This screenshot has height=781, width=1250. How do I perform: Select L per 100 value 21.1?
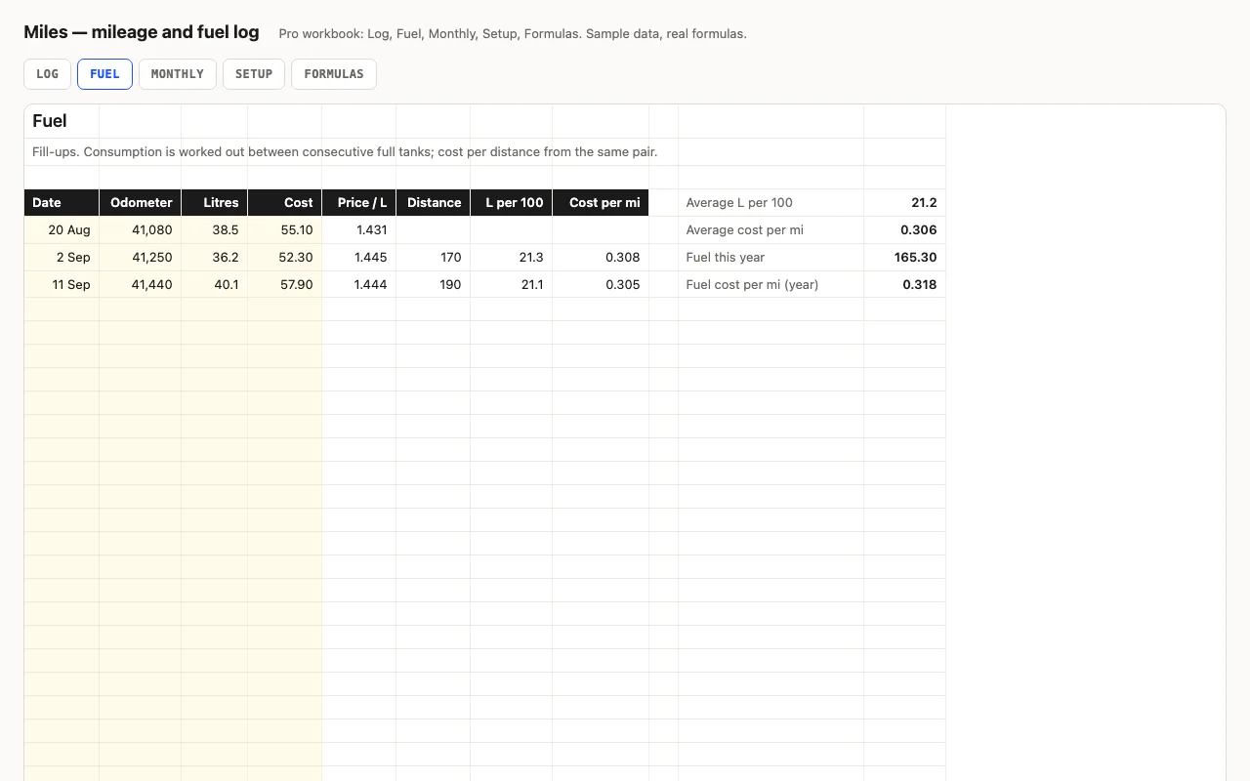click(512, 285)
